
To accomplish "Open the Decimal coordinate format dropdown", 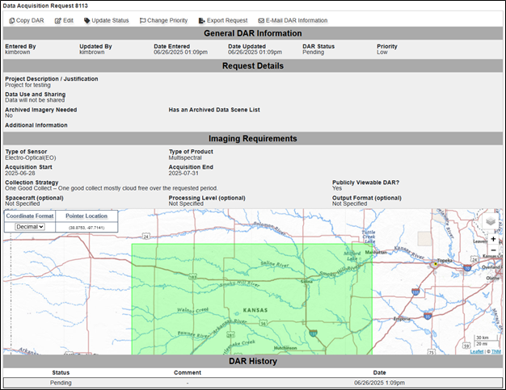I will pos(30,227).
